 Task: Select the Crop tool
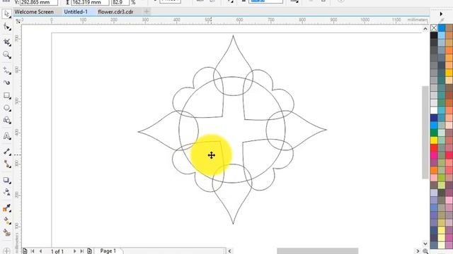[x=6, y=42]
